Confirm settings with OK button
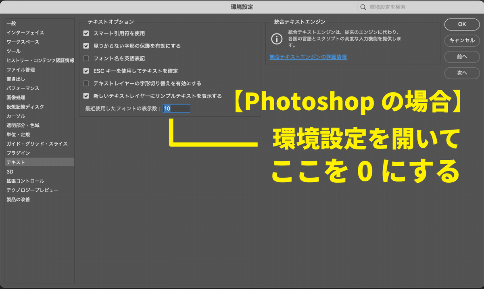Screen dimensions: 484x289 [462, 24]
